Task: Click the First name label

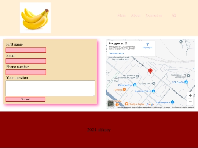Action: tap(14, 44)
